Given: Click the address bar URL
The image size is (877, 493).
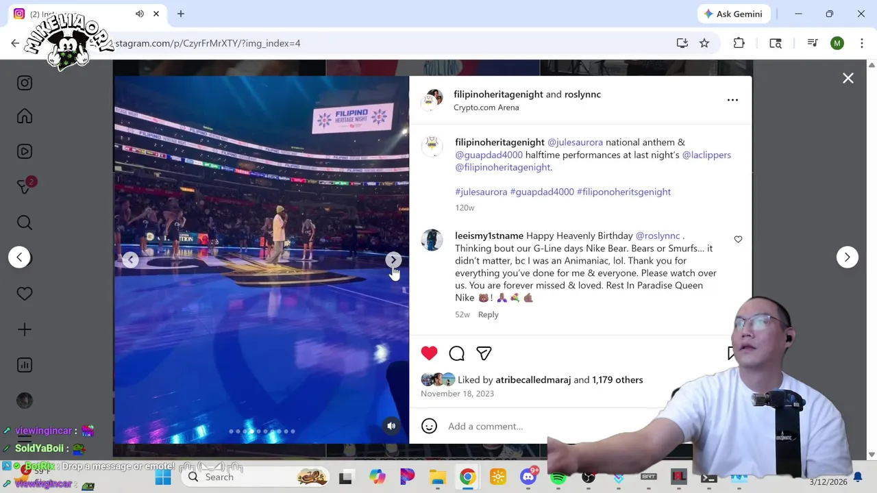Looking at the screenshot, I should [x=208, y=43].
